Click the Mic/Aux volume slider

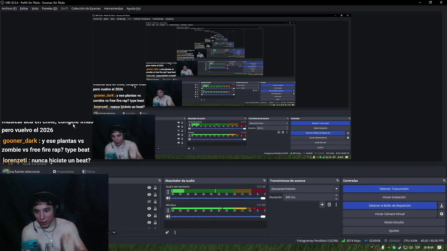(218, 216)
